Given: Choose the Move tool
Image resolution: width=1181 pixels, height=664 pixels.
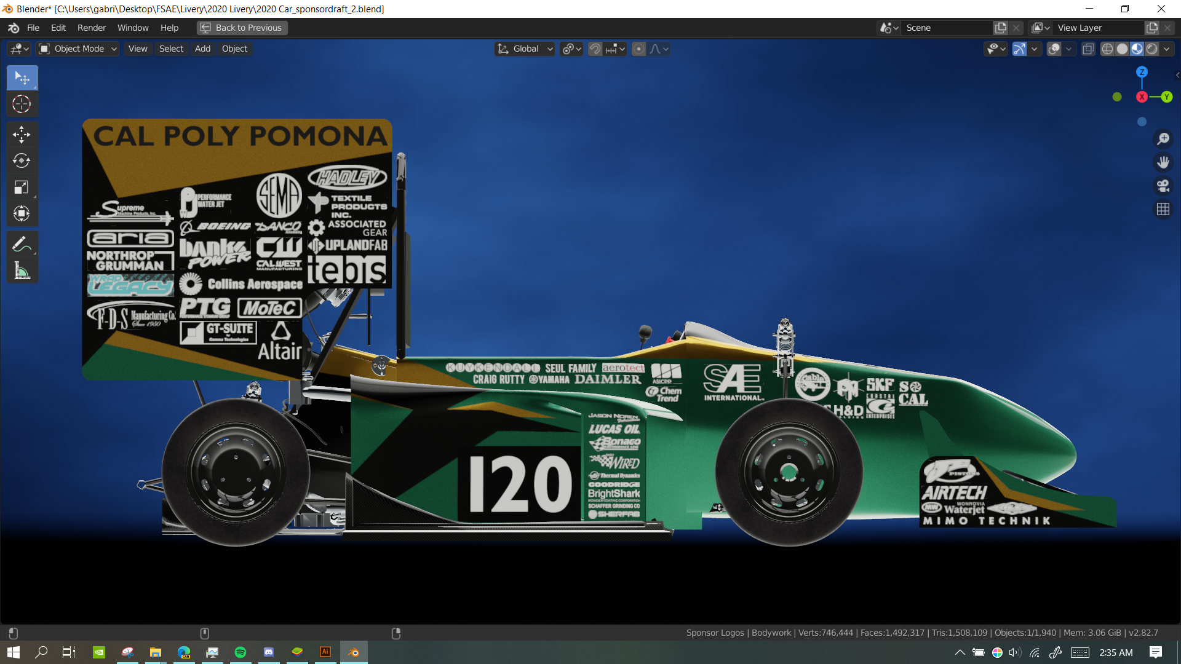Looking at the screenshot, I should point(22,135).
